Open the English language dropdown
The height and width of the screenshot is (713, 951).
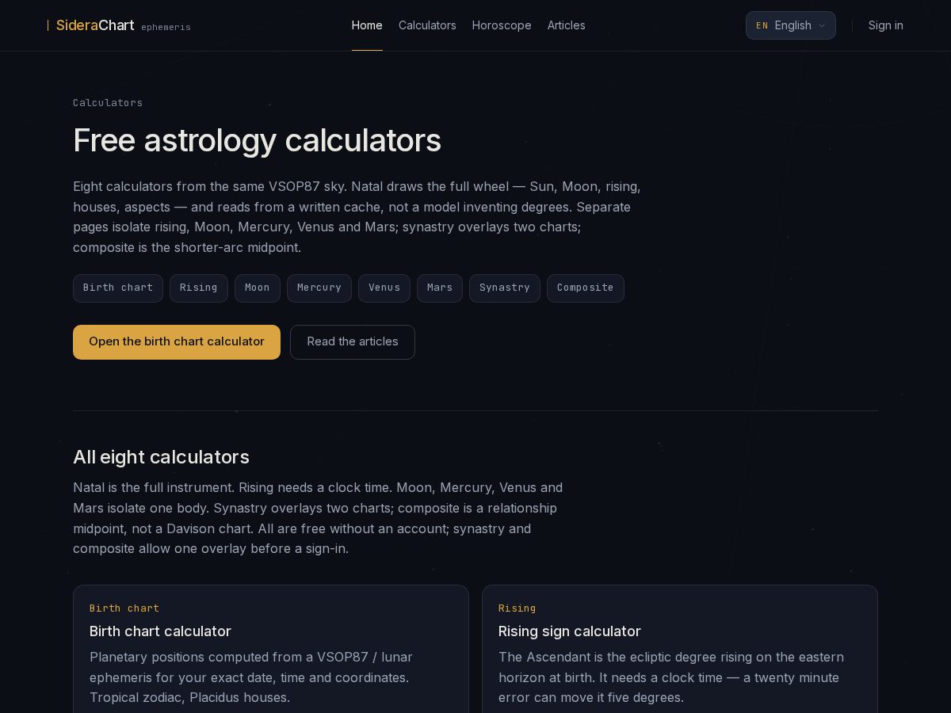tap(790, 25)
